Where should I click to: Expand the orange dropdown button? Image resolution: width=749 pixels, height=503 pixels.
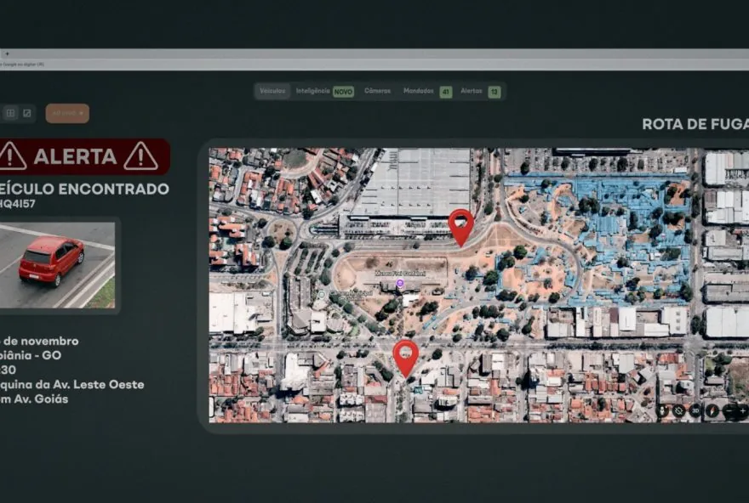pyautogui.click(x=67, y=113)
